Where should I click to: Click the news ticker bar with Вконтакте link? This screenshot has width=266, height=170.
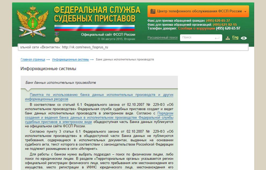(133, 47)
